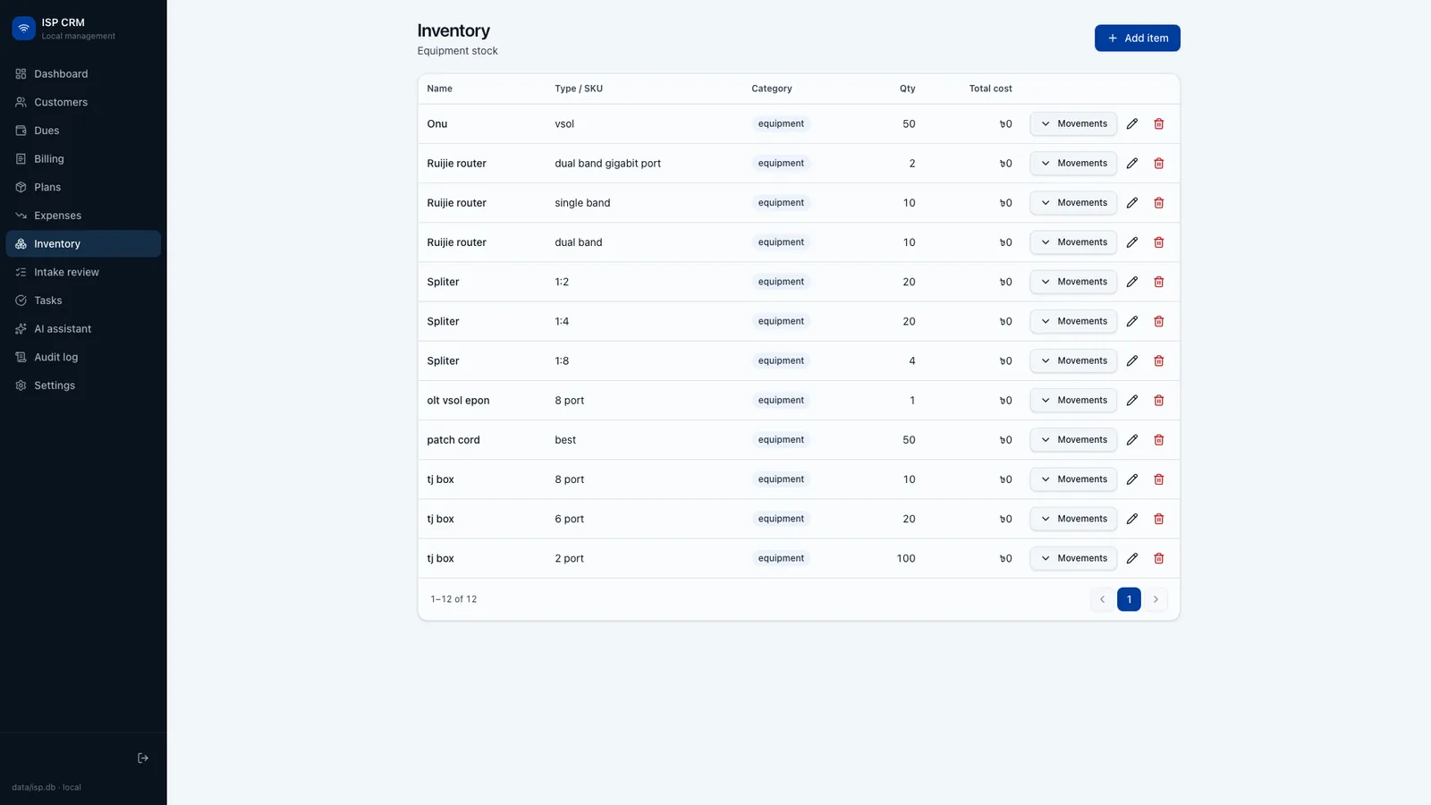Expand Movements for patch cord
The width and height of the screenshot is (1431, 805).
click(1073, 440)
